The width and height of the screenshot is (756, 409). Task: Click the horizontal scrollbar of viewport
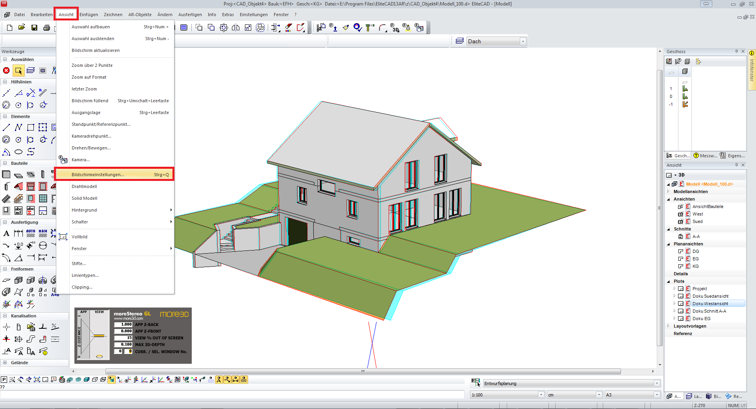[x=363, y=371]
